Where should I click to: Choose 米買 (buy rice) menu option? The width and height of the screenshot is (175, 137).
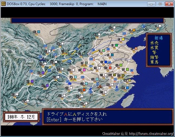click(154, 48)
